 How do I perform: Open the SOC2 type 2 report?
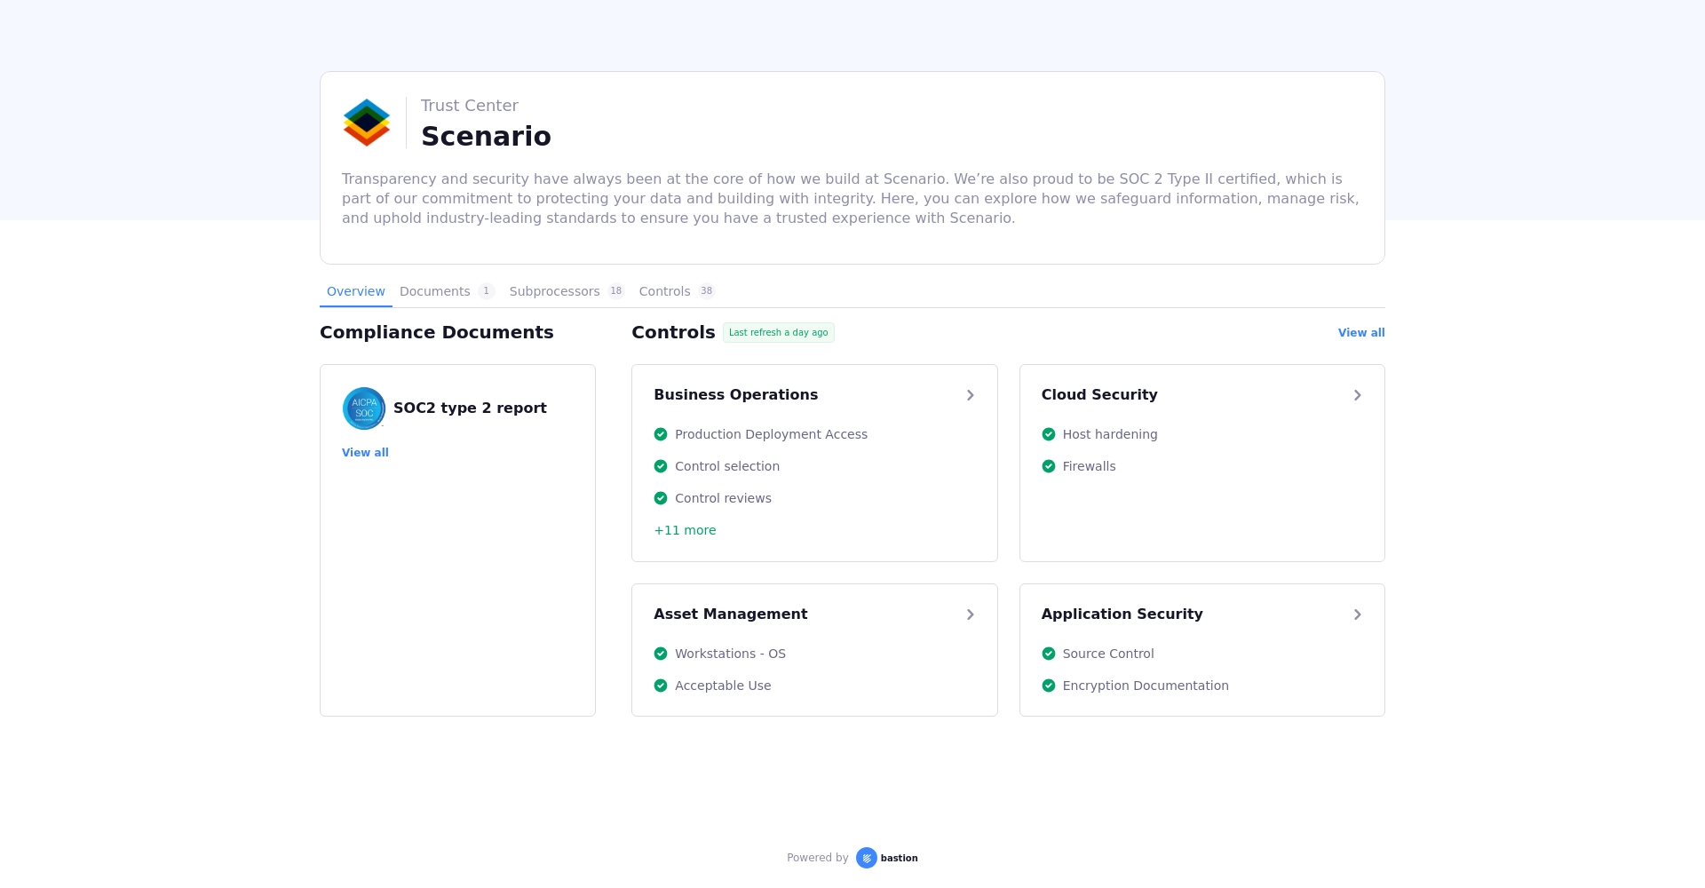click(470, 408)
